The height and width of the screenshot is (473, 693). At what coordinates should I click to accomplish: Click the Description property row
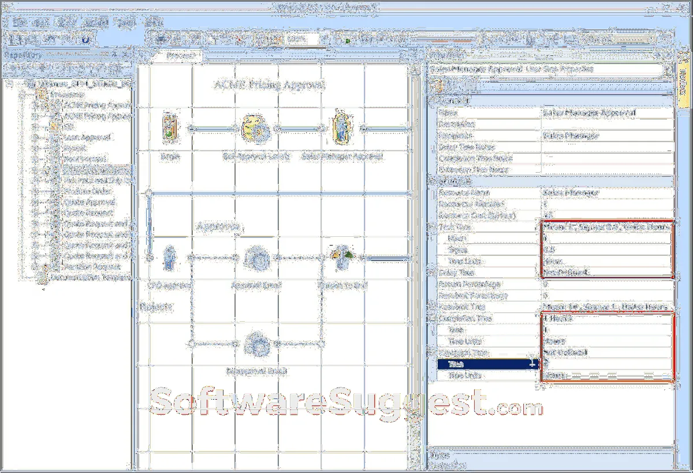556,124
